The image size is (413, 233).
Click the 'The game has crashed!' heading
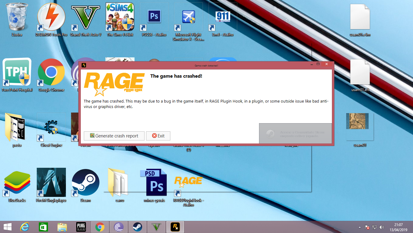coord(176,76)
